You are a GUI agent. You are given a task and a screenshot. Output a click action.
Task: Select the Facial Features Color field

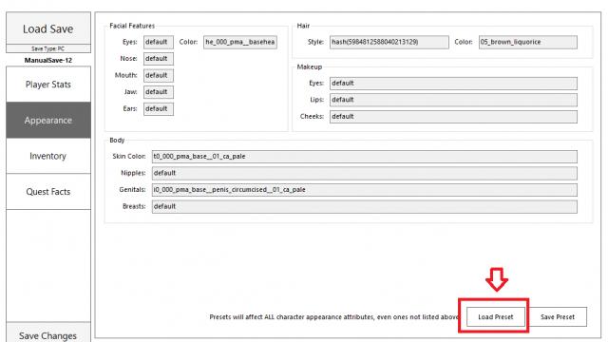[x=240, y=42]
